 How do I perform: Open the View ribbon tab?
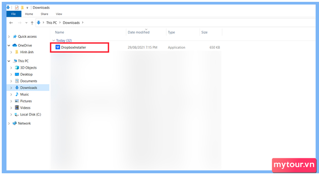(x=59, y=14)
